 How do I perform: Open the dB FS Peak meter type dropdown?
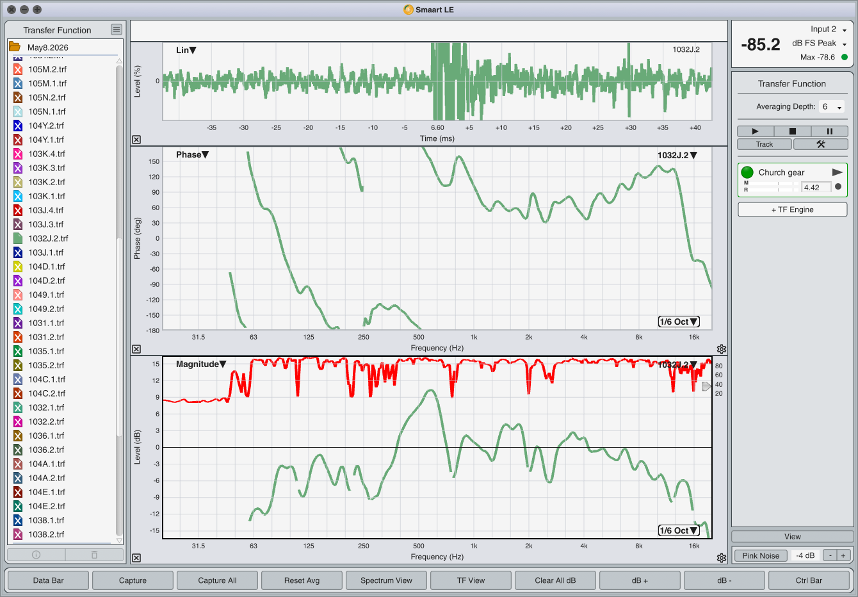[x=820, y=44]
